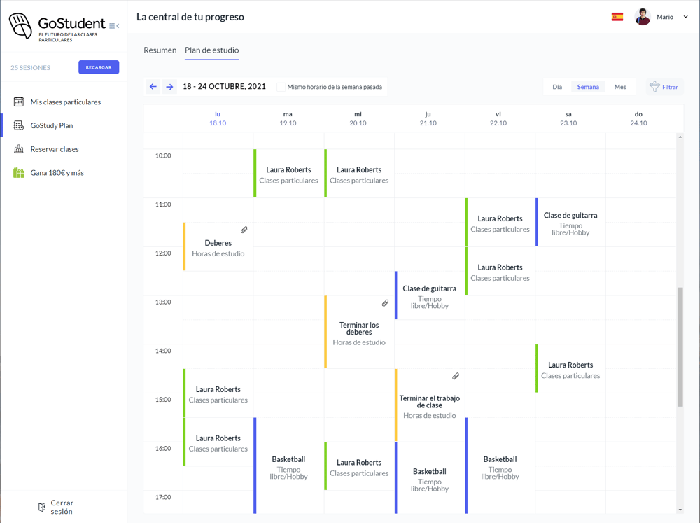700x523 pixels.
Task: Collapse the sidebar with the menu toggle icon
Action: 114,26
